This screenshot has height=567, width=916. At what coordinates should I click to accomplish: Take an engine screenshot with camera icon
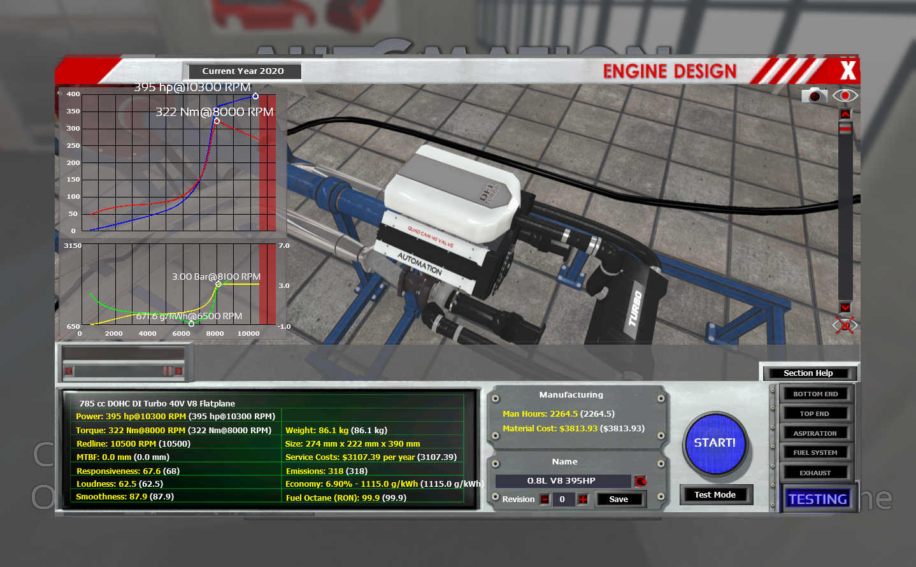click(813, 96)
